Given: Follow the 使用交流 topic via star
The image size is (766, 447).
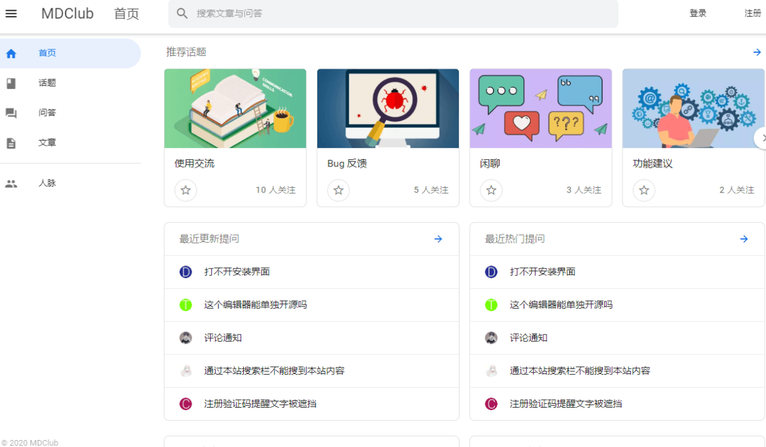Looking at the screenshot, I should click(185, 190).
